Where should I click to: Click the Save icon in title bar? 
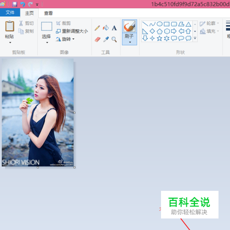[15, 4]
